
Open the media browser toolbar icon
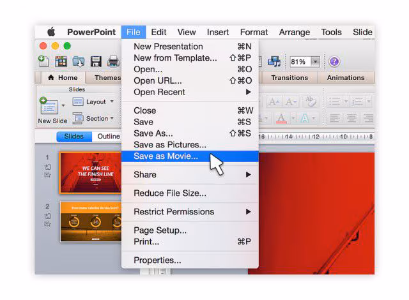coord(274,62)
